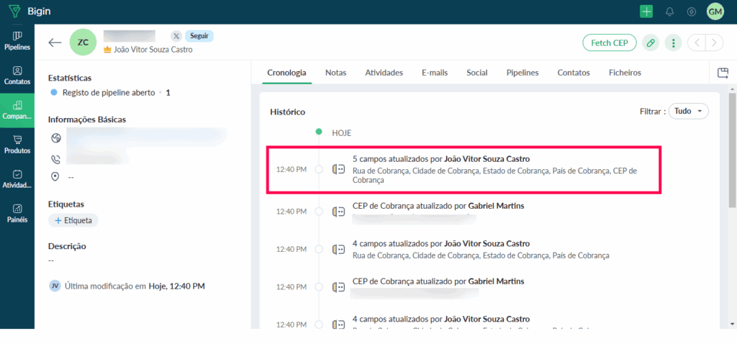
Task: Add a tag with Etiqueta button
Action: pyautogui.click(x=73, y=220)
